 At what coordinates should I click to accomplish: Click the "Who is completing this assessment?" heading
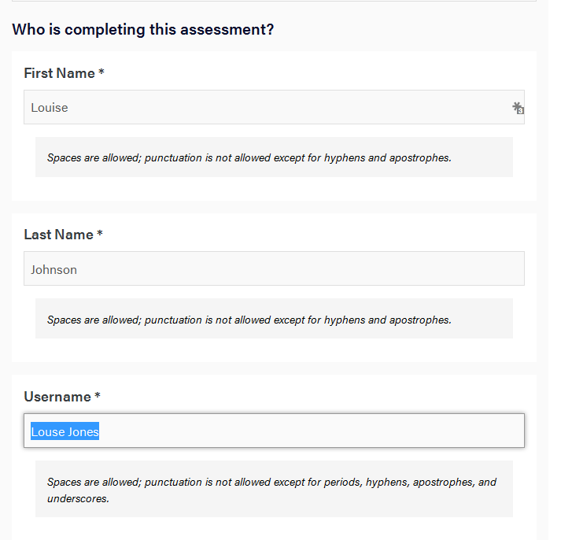point(143,30)
